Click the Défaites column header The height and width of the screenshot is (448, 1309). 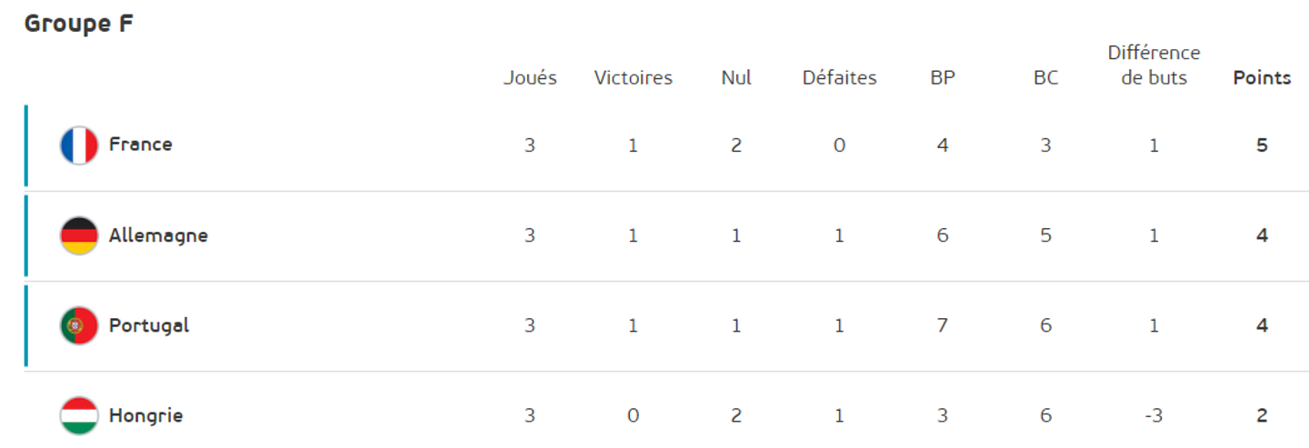coord(840,78)
